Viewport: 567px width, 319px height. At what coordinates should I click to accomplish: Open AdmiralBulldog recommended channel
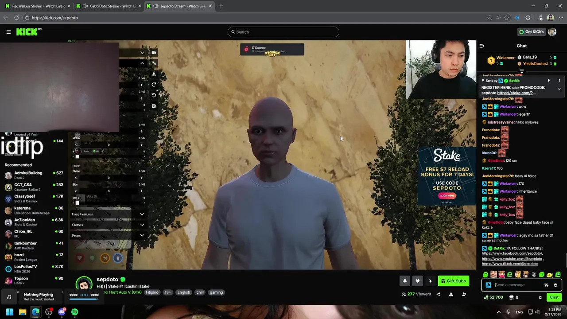(x=34, y=175)
